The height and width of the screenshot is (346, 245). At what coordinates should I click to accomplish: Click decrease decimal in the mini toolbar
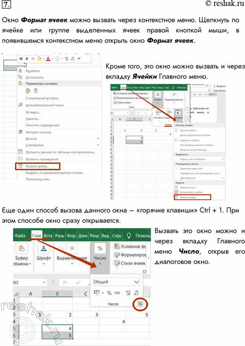[73, 59]
